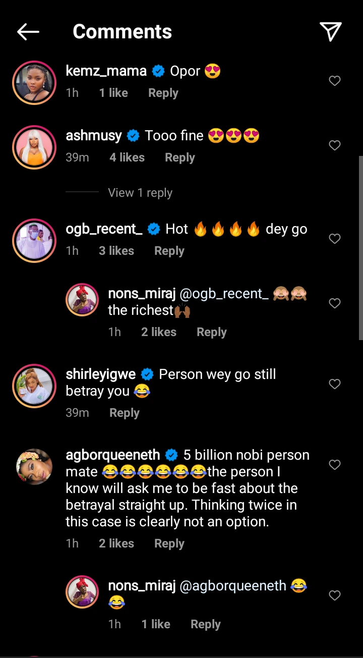Like nons_miraj's reply to ogb_recent_
363x658 pixels.
(335, 303)
